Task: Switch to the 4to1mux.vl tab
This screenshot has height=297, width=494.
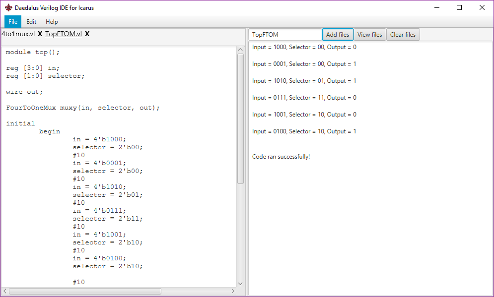Action: pyautogui.click(x=18, y=34)
